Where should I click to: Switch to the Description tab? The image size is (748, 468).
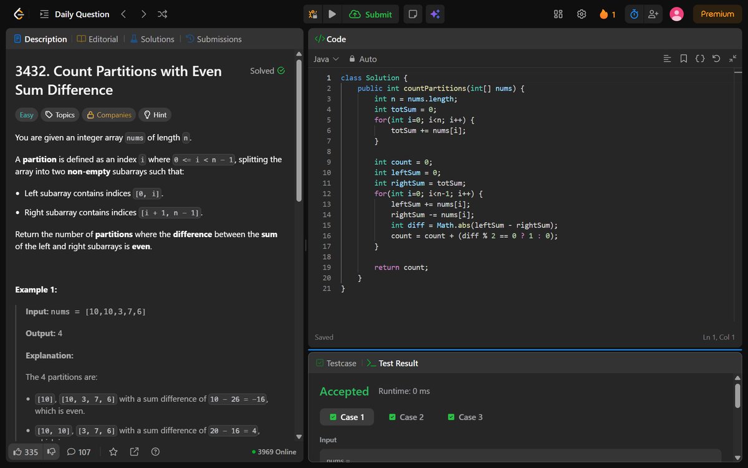(41, 39)
